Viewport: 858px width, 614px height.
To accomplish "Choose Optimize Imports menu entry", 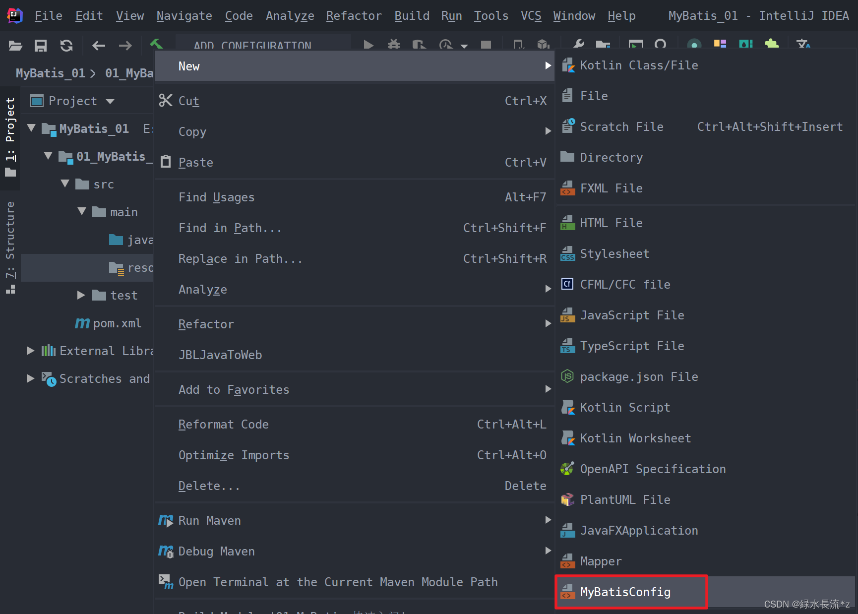I will [x=354, y=455].
